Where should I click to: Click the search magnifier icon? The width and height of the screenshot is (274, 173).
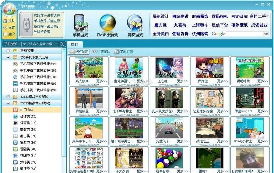click(62, 44)
